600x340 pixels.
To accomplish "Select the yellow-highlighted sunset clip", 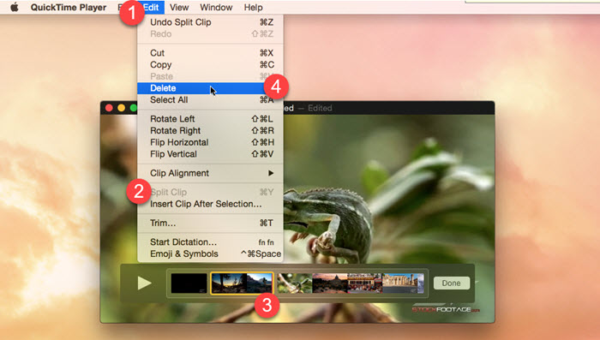I will 242,283.
